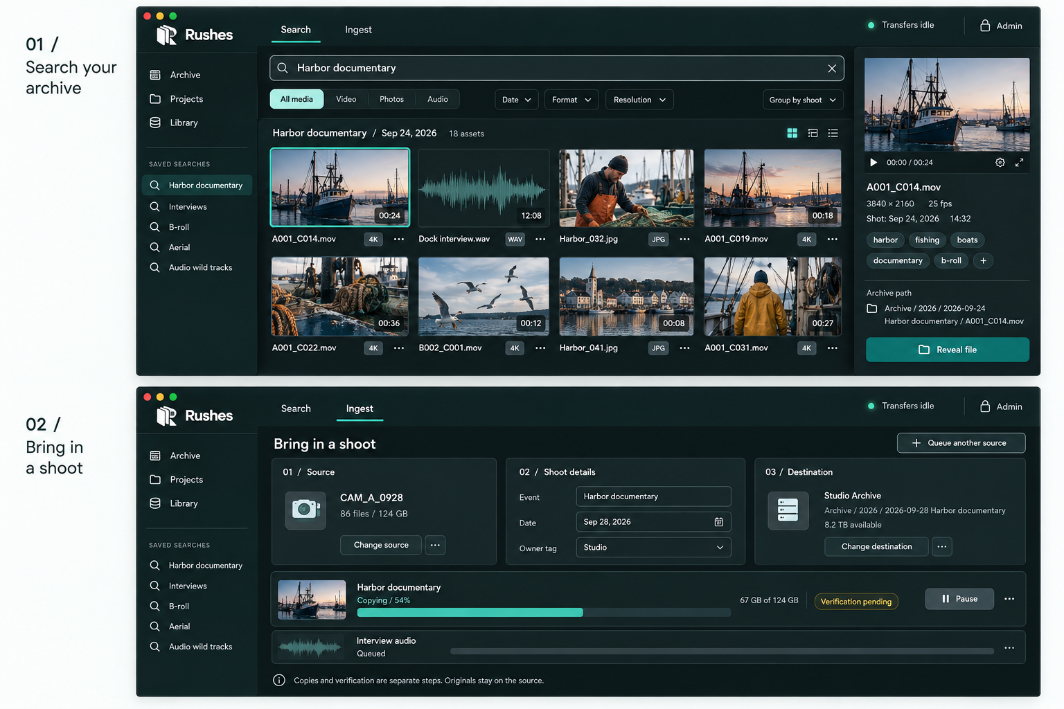
Task: Open the Owner tag Studio dropdown
Action: (x=653, y=547)
